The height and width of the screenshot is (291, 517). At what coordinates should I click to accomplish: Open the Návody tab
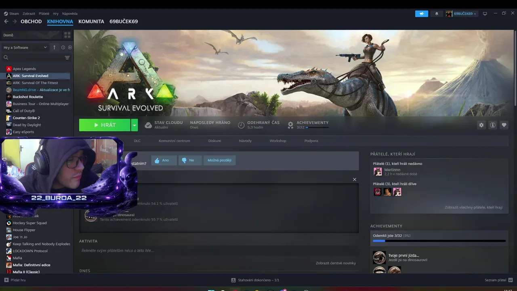[x=245, y=141]
